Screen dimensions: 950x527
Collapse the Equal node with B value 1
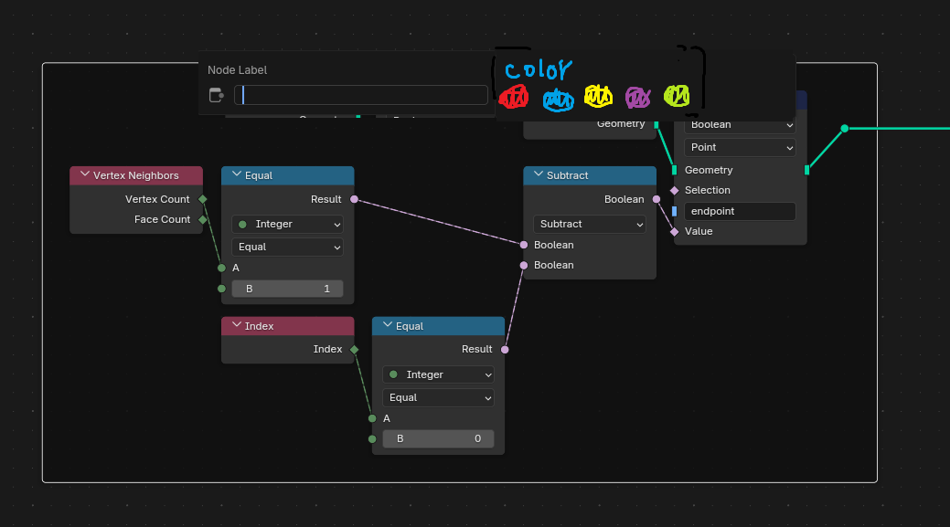pyautogui.click(x=236, y=174)
